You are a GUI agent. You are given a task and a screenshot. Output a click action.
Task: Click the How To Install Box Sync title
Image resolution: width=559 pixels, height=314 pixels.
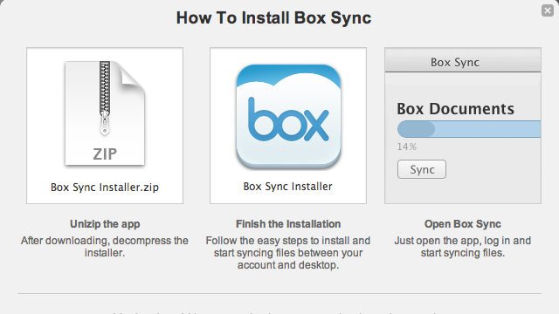click(x=273, y=17)
